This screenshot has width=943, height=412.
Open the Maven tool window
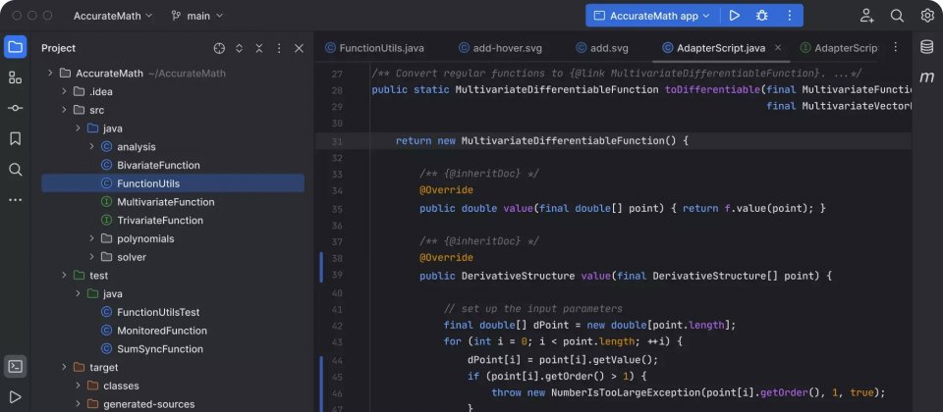926,77
